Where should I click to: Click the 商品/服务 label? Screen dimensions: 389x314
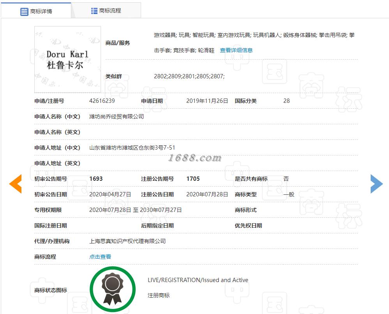[118, 43]
